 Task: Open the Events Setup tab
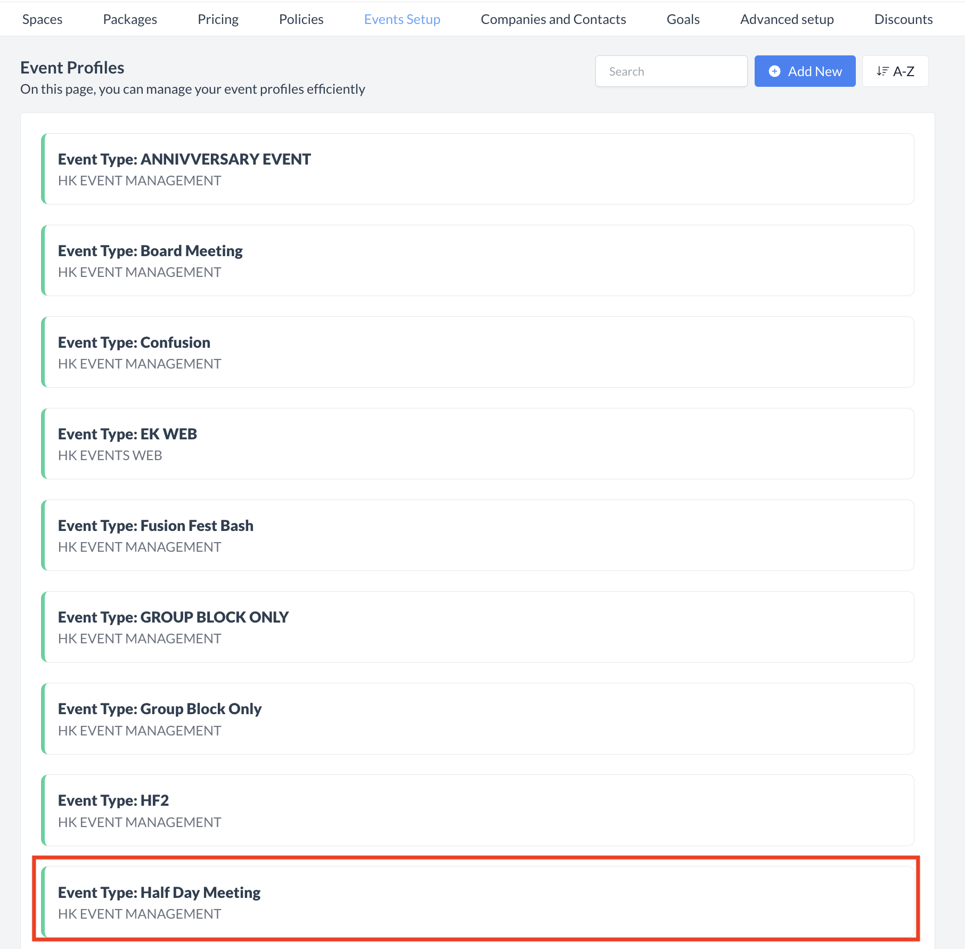point(402,19)
